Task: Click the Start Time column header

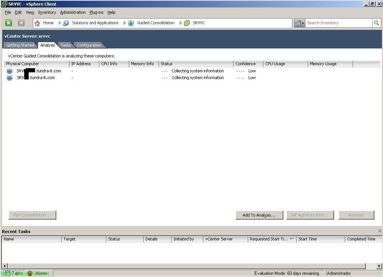Action: [x=320, y=239]
